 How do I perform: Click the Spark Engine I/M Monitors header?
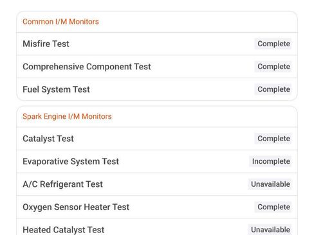click(x=67, y=116)
